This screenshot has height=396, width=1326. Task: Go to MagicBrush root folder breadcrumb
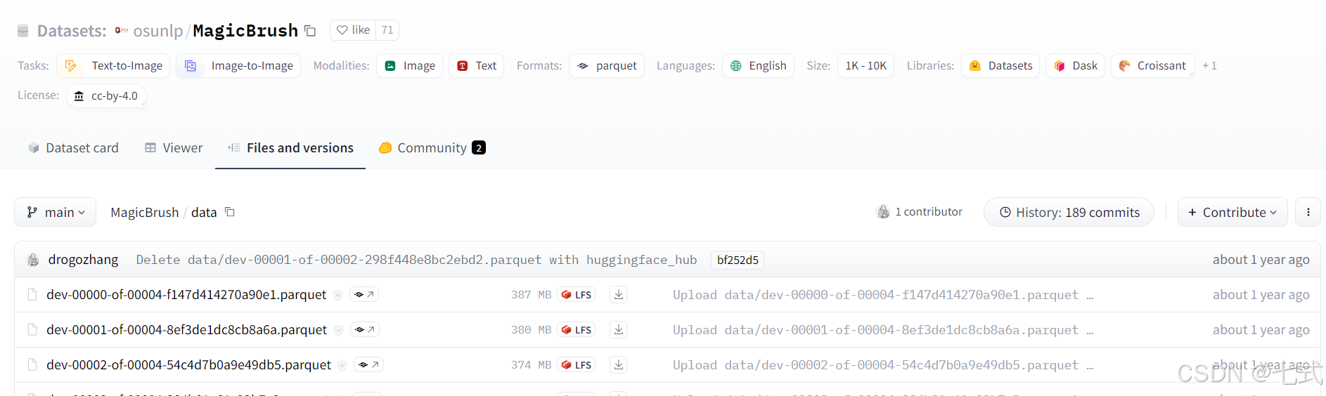click(145, 213)
